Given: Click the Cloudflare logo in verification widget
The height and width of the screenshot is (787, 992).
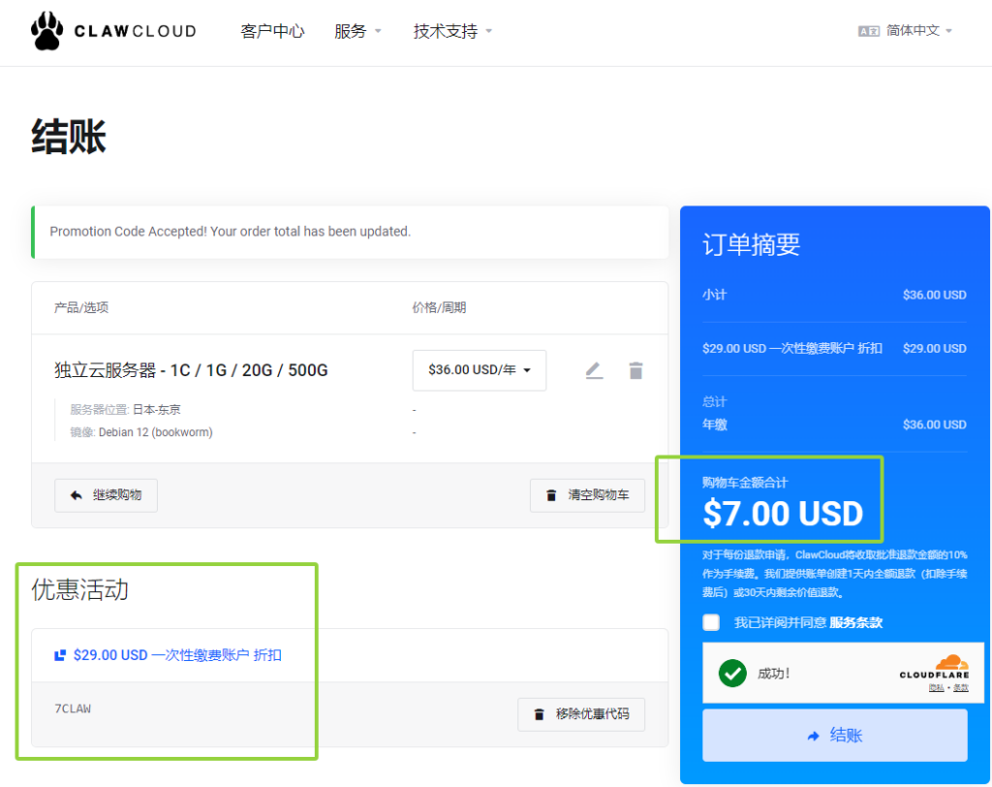Looking at the screenshot, I should click(x=934, y=667).
